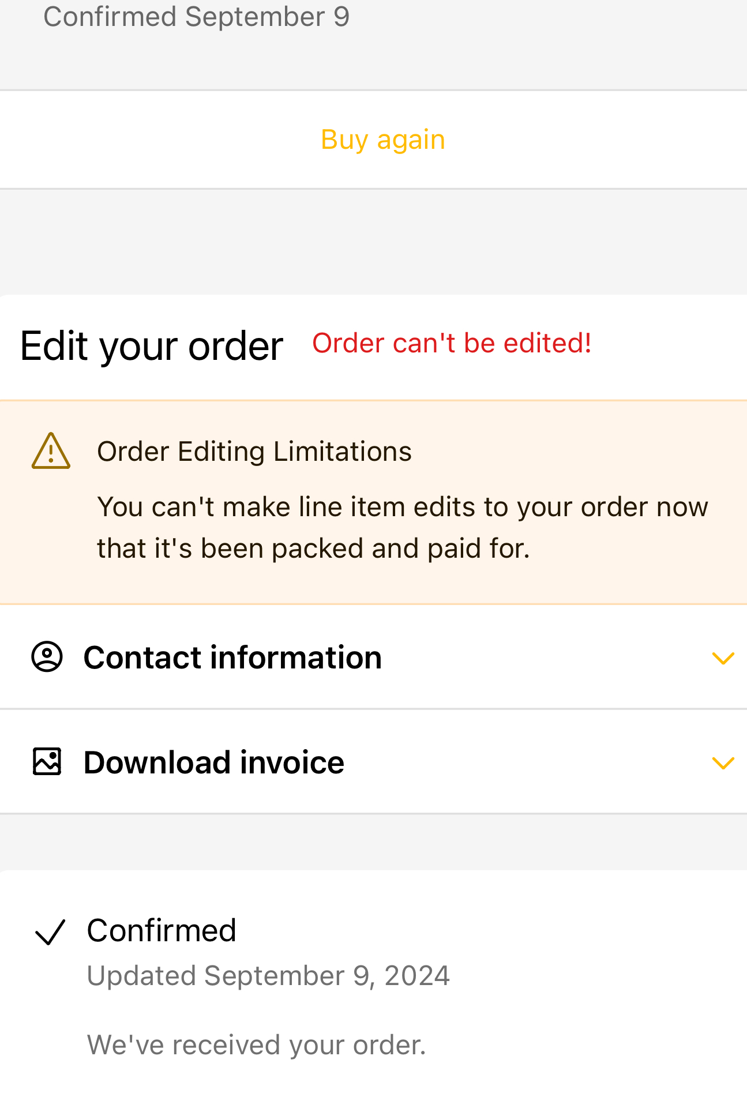
Task: Click the "Edit your order" heading
Action: 152,346
